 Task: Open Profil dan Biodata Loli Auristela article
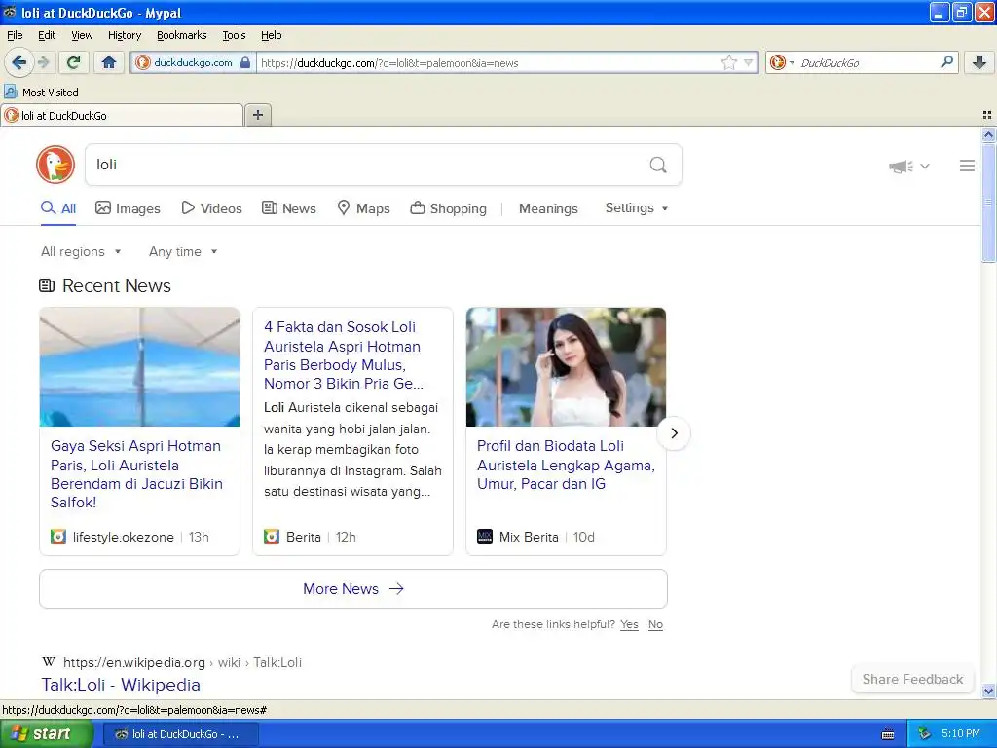pyautogui.click(x=566, y=465)
